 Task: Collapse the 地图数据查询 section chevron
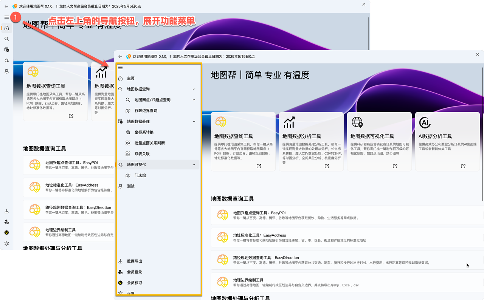point(194,89)
